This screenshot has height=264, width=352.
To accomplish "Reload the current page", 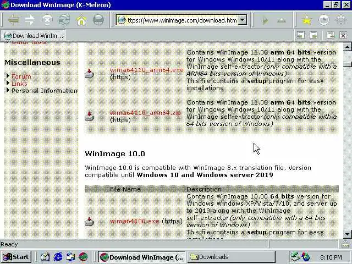I will click(64, 20).
